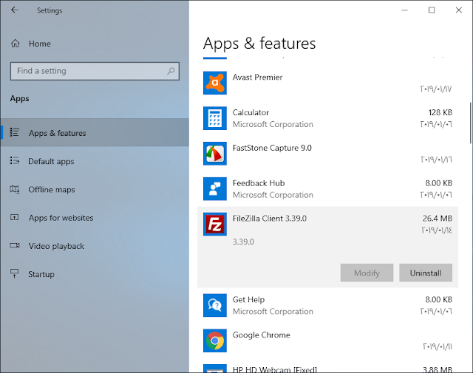Click the Apps section header in sidebar
The width and height of the screenshot is (473, 373).
pos(20,98)
